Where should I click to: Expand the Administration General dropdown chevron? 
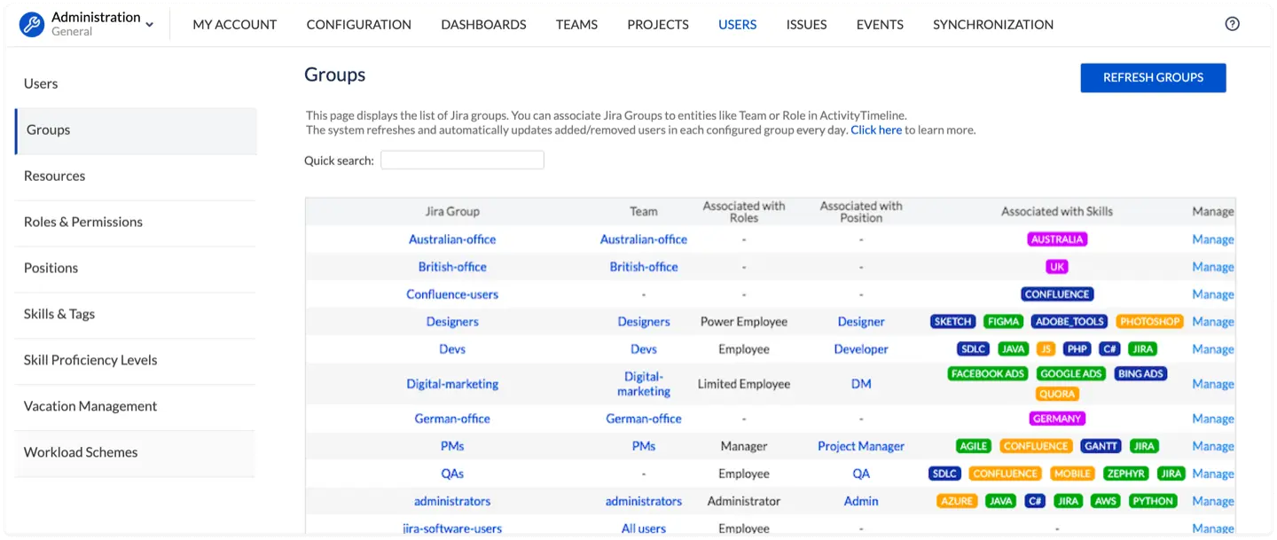click(x=149, y=25)
